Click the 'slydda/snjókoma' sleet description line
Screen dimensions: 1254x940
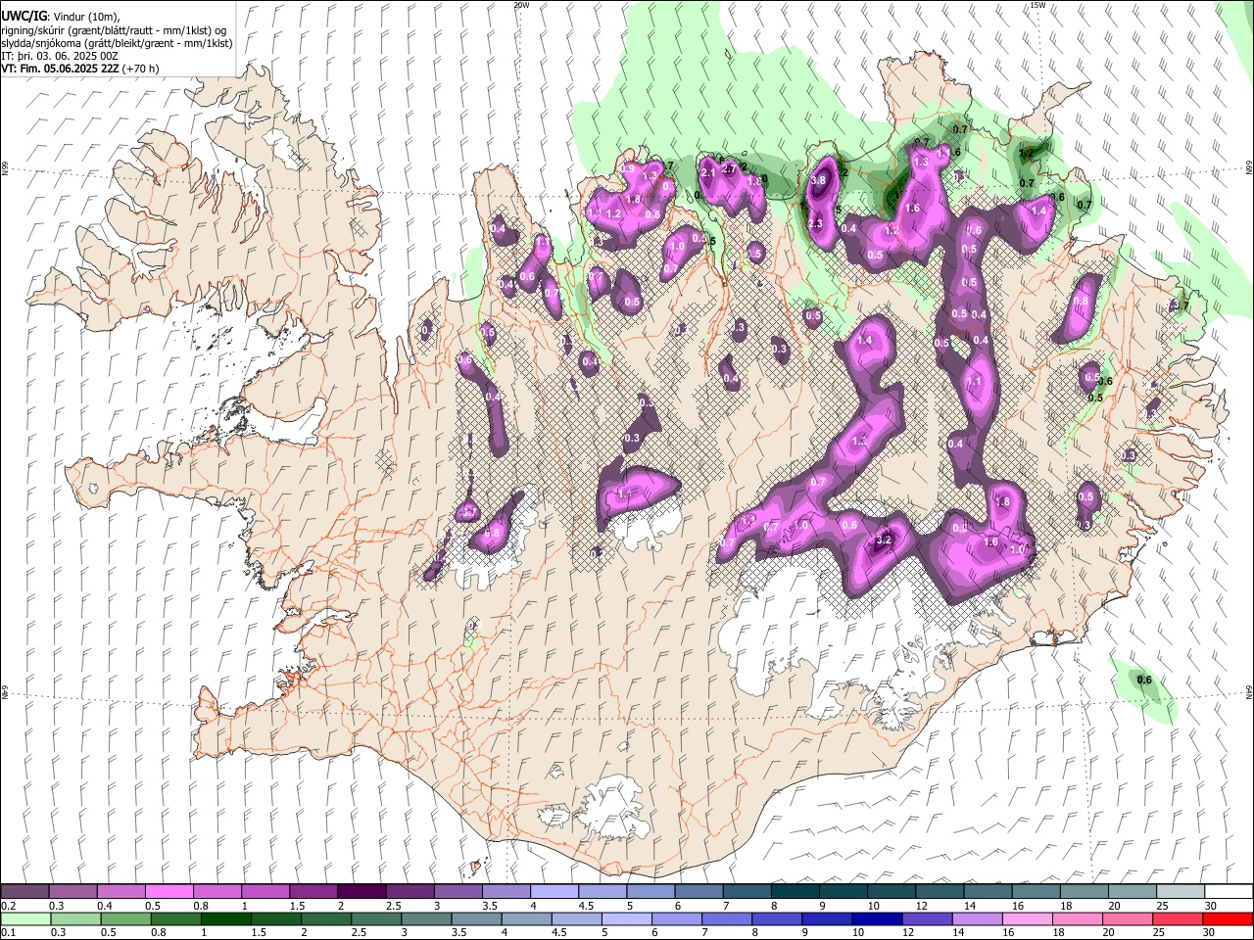click(117, 43)
